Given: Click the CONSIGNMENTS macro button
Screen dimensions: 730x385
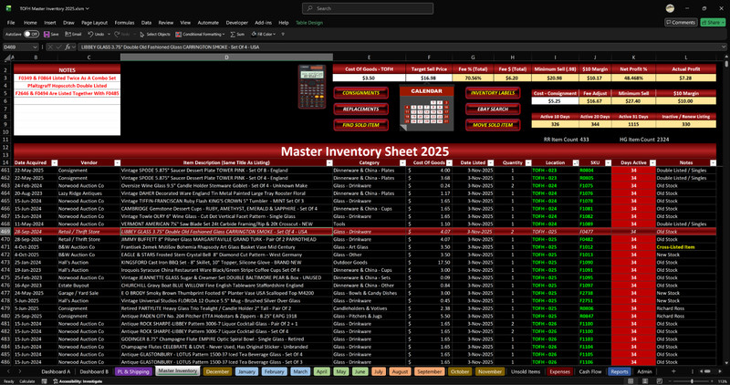Looking at the screenshot, I should point(360,93).
